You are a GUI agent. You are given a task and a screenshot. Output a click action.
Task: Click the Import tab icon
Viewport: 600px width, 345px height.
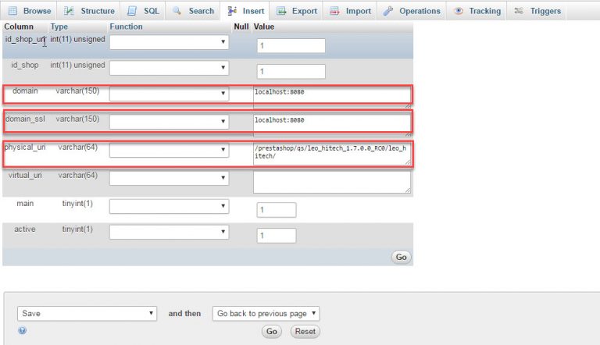pos(334,11)
